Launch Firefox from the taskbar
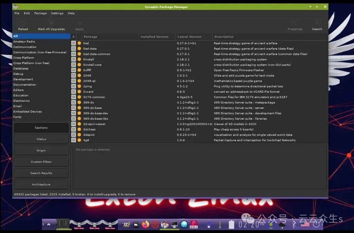Screen dimensions: 354x233 pyautogui.click(x=146, y=224)
